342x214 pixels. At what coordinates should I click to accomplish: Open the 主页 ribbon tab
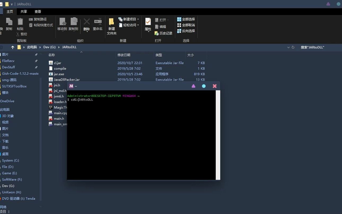point(10,12)
